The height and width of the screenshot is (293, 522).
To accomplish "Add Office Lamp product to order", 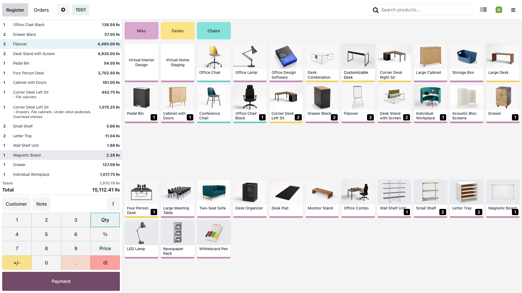I will coord(250,63).
